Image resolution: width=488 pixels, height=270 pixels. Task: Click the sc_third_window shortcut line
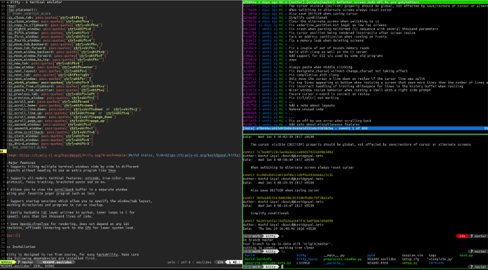tap(50, 144)
